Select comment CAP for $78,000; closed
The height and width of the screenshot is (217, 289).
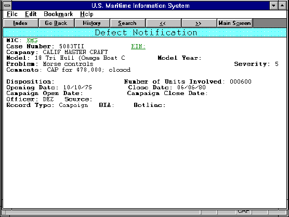tap(89, 70)
